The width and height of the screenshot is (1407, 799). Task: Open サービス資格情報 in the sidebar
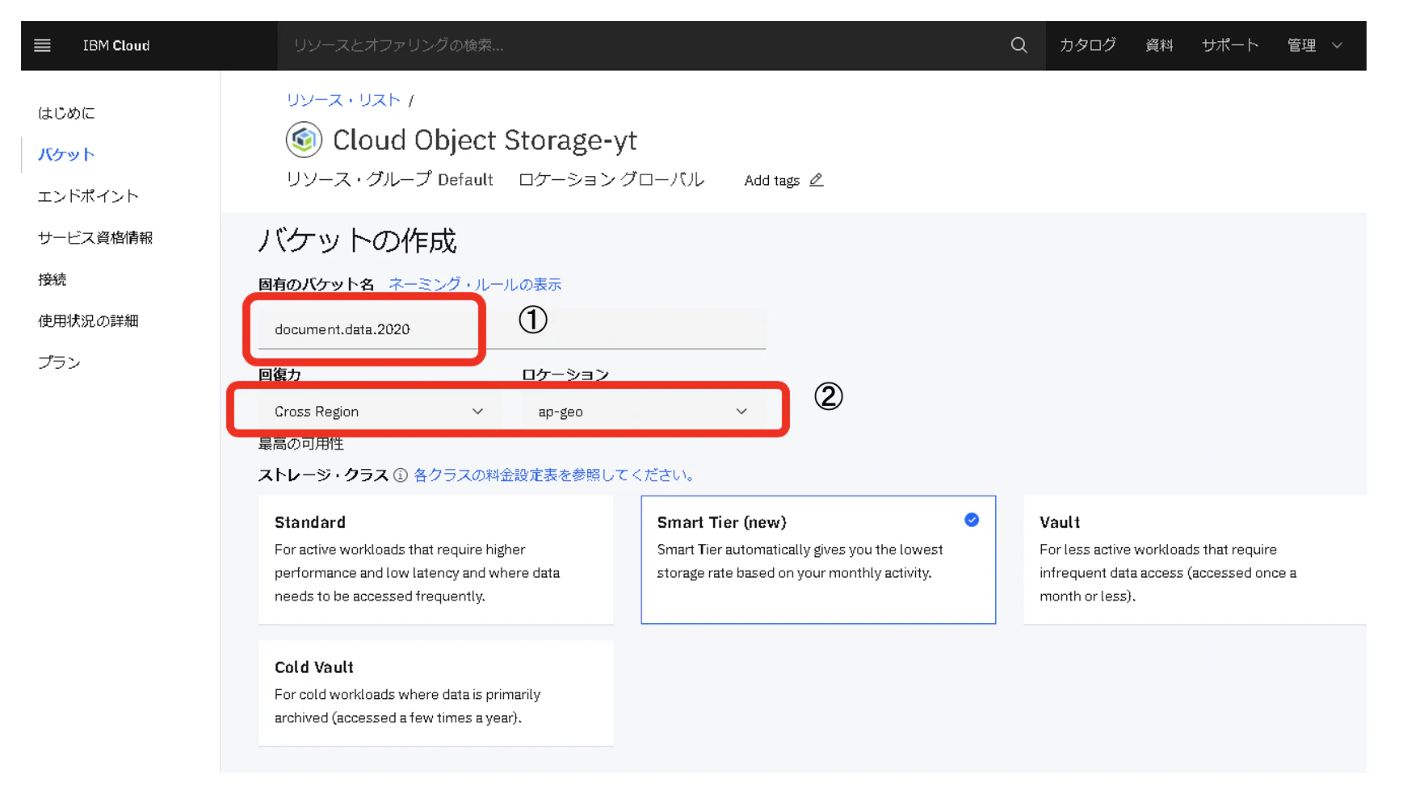(x=95, y=237)
